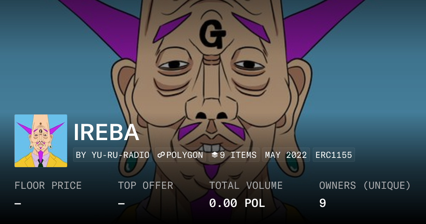Select the MAY 2022 date badge
The width and height of the screenshot is (426, 224).
point(286,155)
